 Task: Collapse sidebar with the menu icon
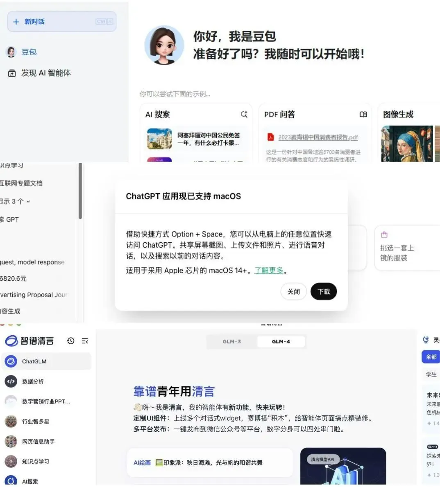click(x=85, y=341)
